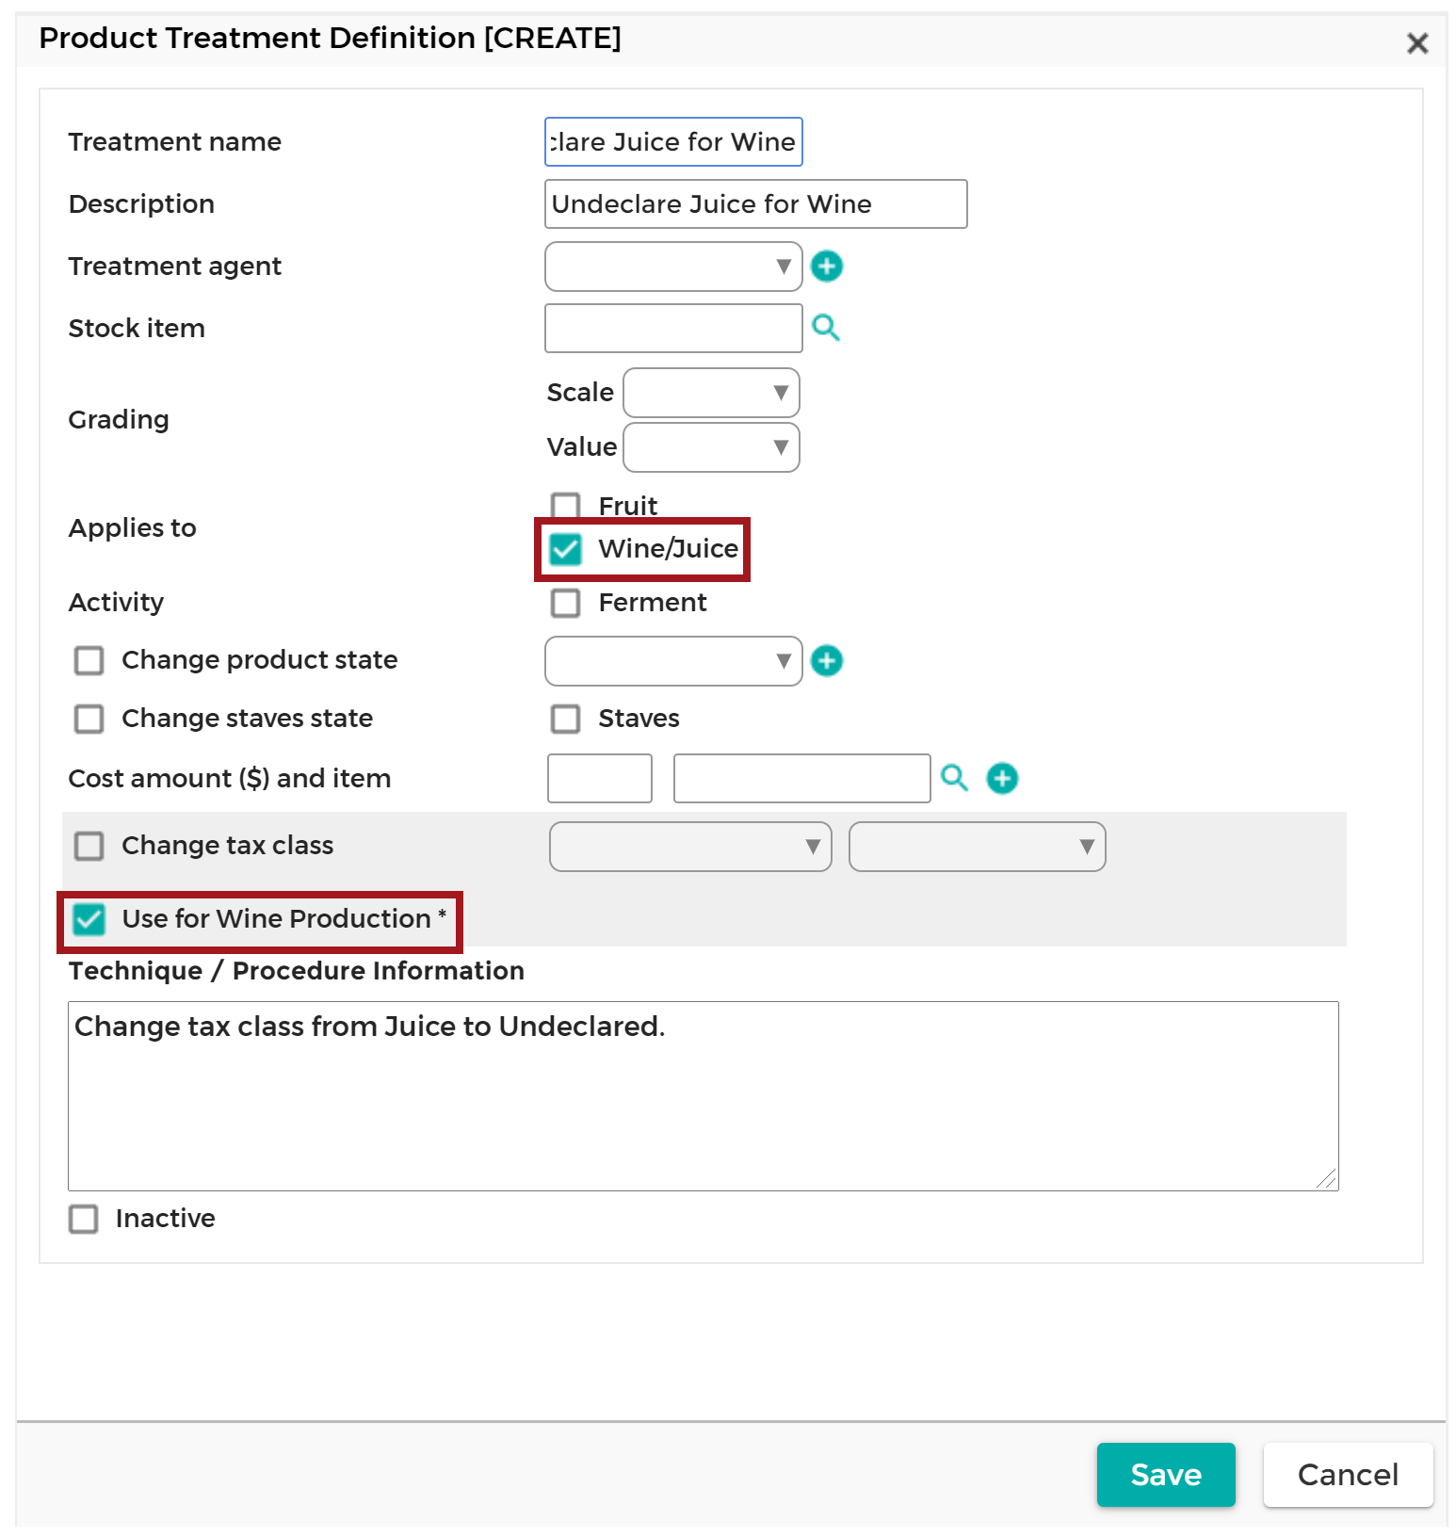Enable the Fruit checkbox
Screen dimensions: 1456x1537
[x=565, y=506]
